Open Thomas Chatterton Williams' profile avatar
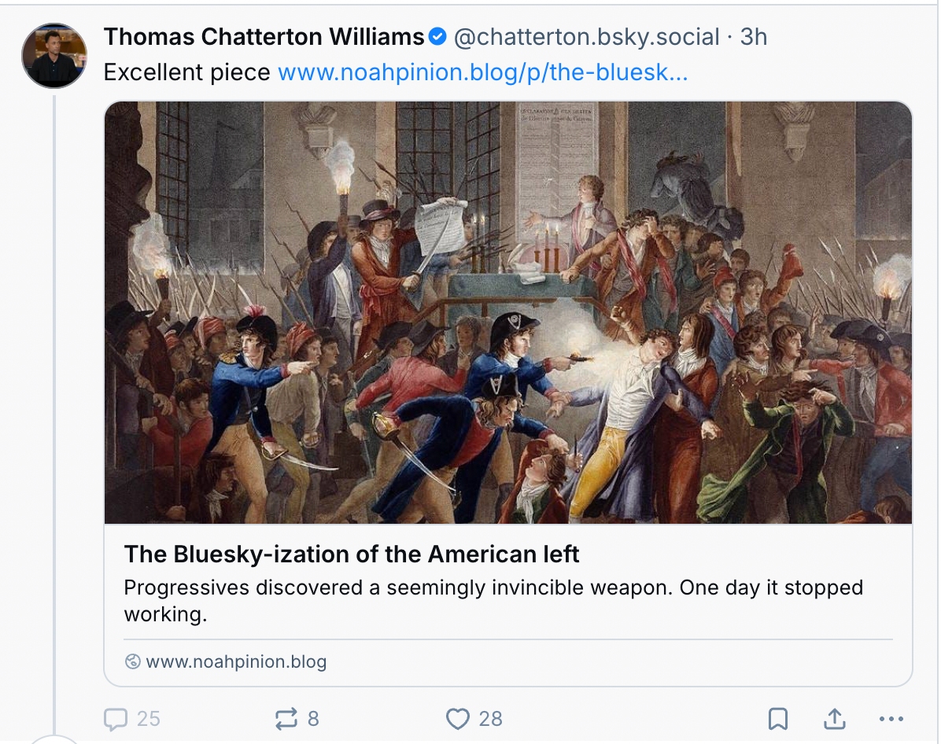941x744 pixels. [x=54, y=56]
